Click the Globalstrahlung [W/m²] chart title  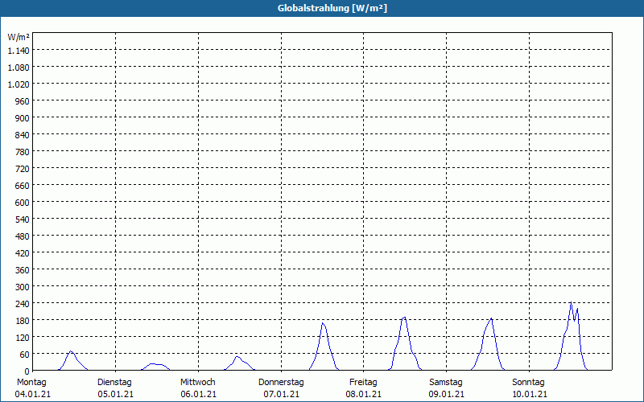tap(332, 8)
